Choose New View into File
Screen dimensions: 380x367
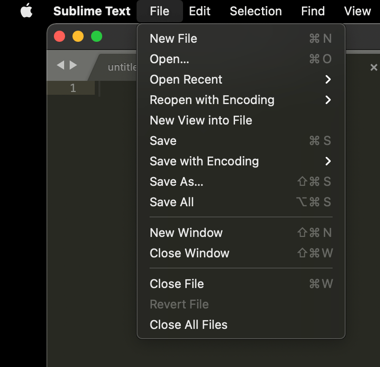[x=201, y=120]
